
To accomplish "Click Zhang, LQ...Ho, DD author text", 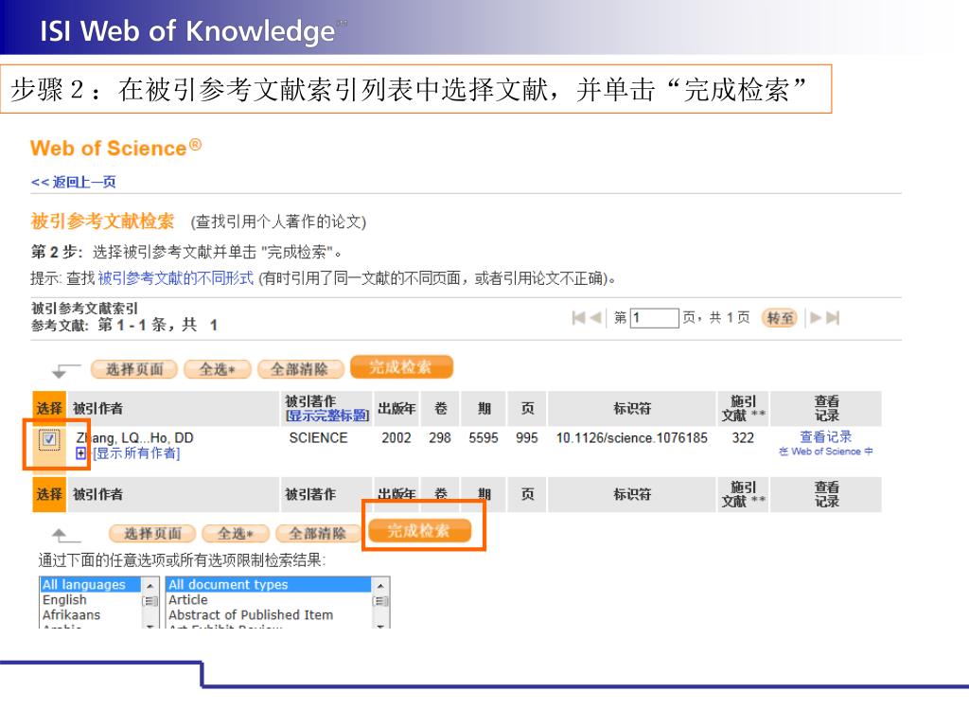I will coord(134,437).
